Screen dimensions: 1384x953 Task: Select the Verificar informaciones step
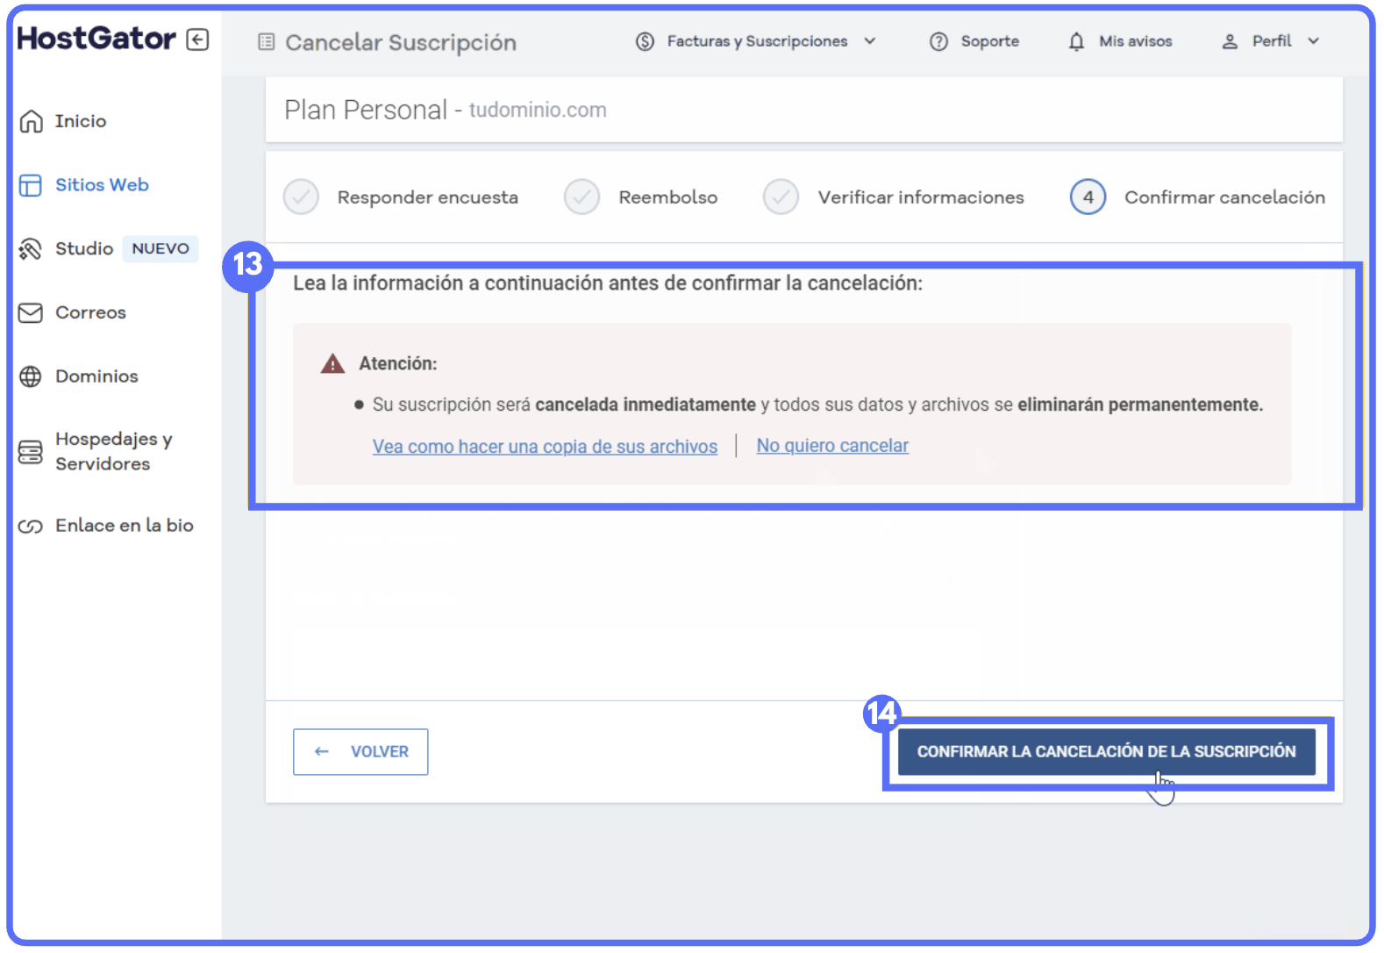781,197
